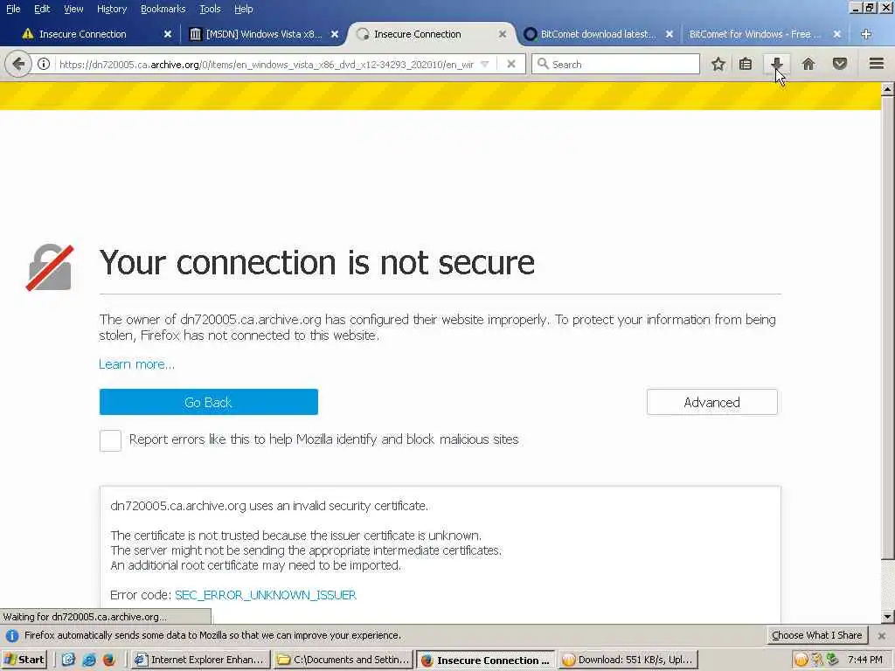Show desktop via quick launch icon
This screenshot has height=671, width=895.
68,660
